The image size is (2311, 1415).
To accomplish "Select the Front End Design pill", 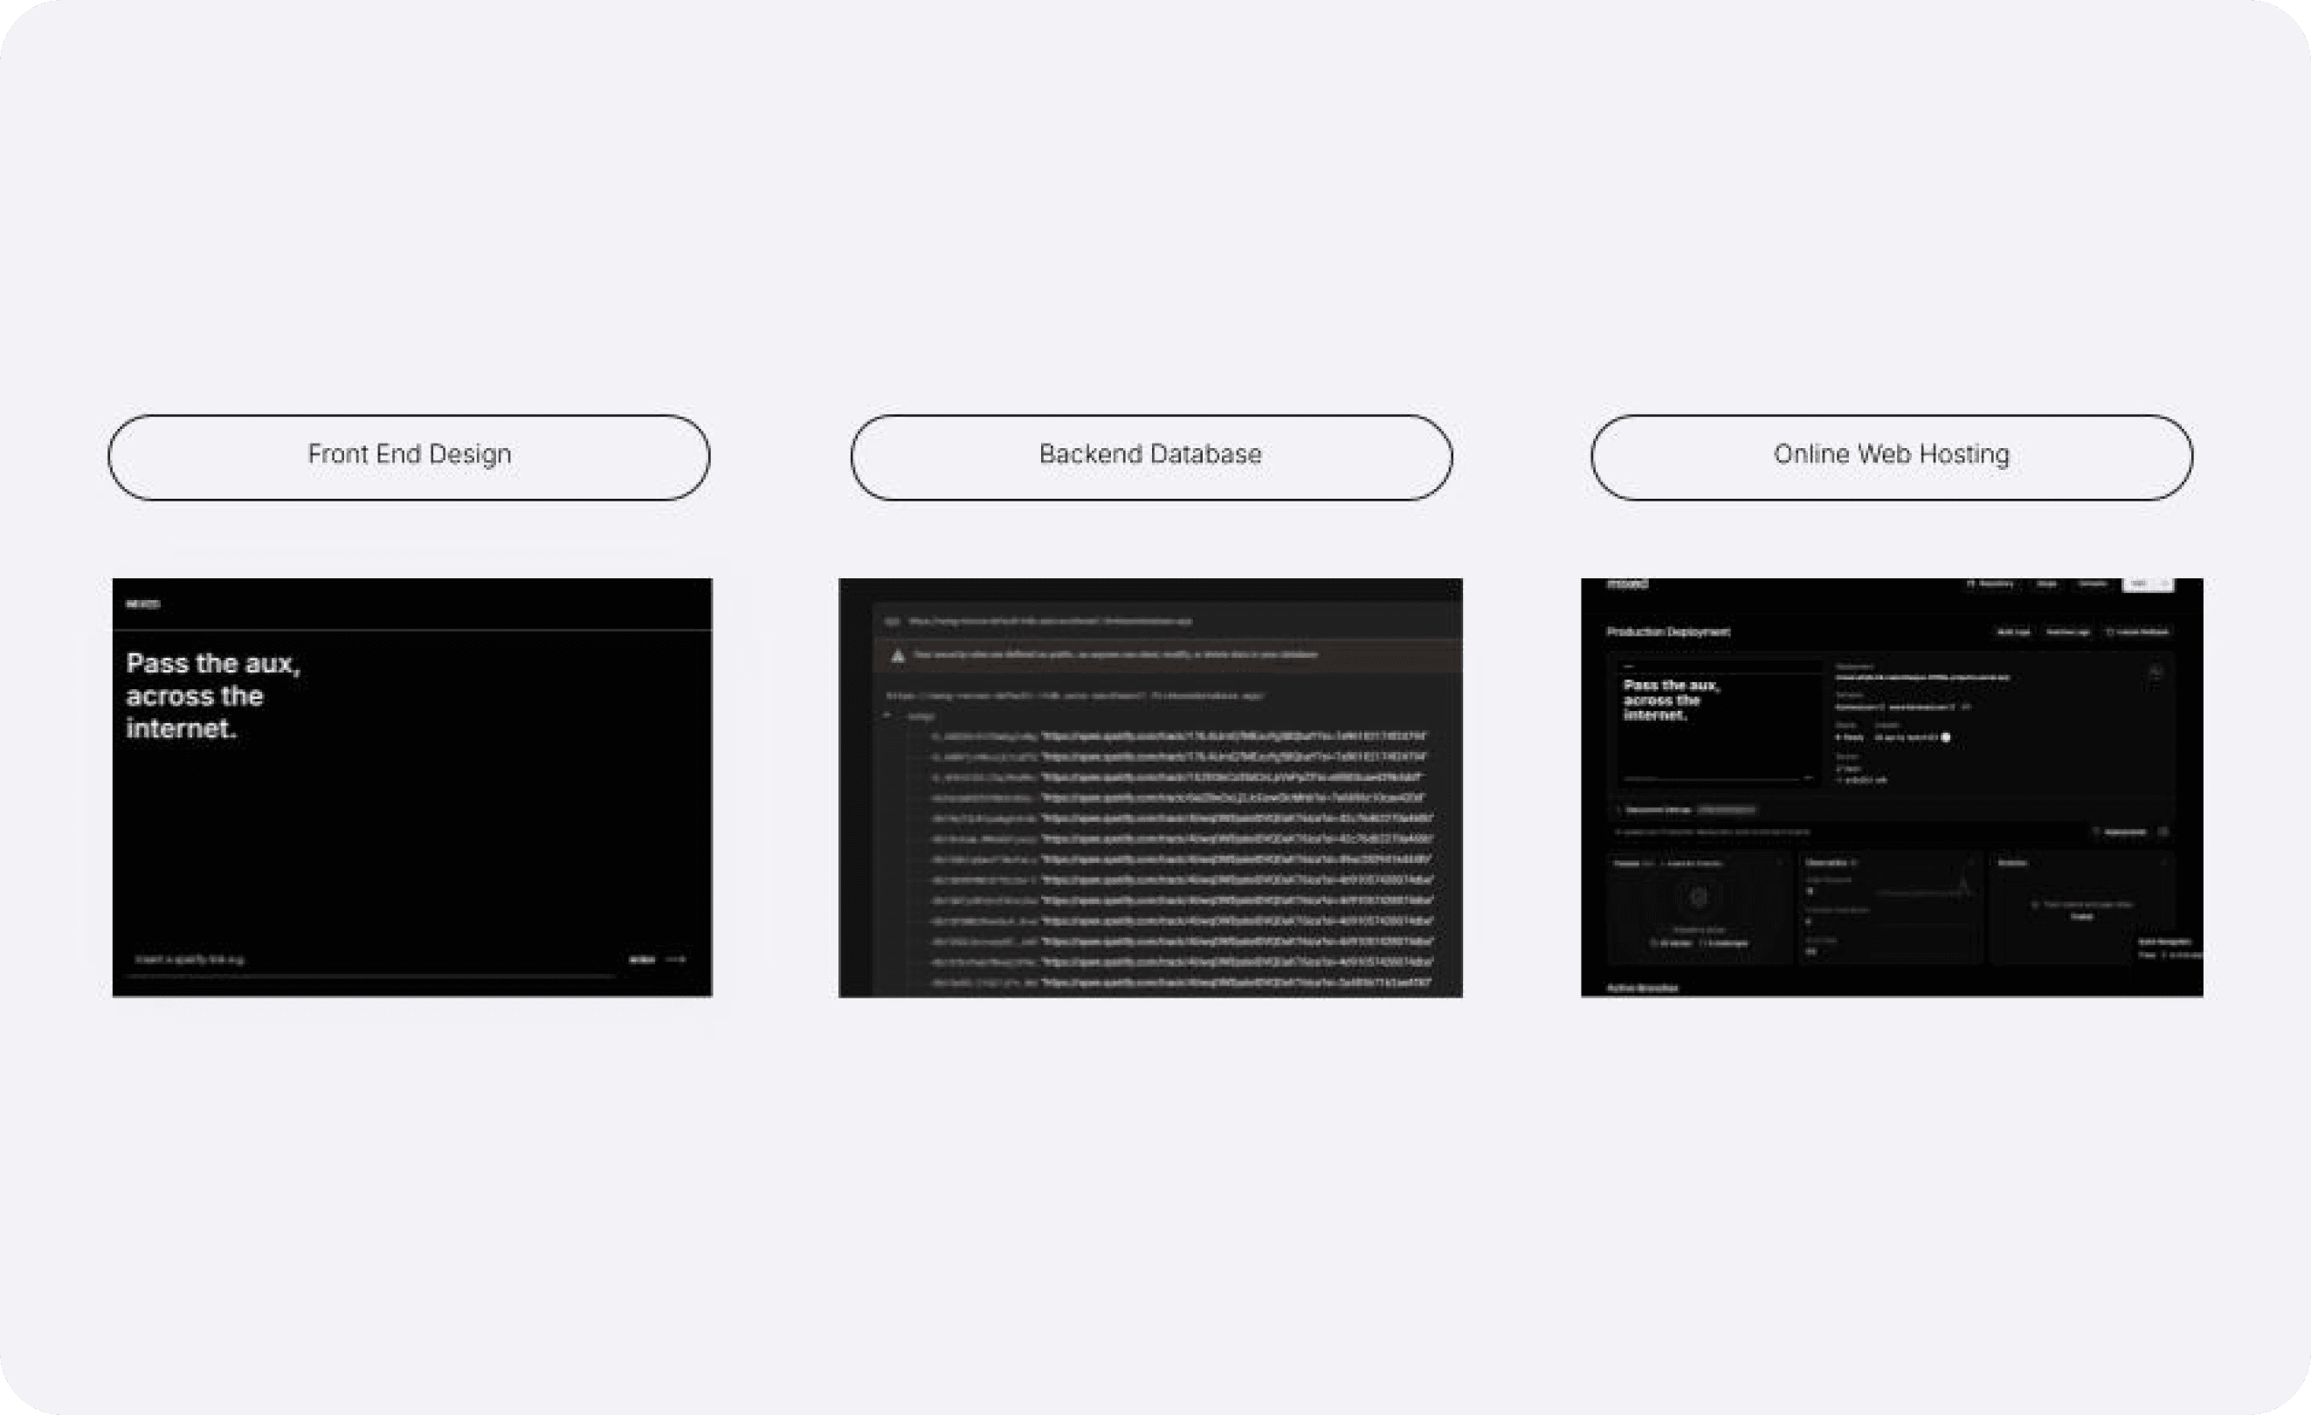I will point(409,457).
